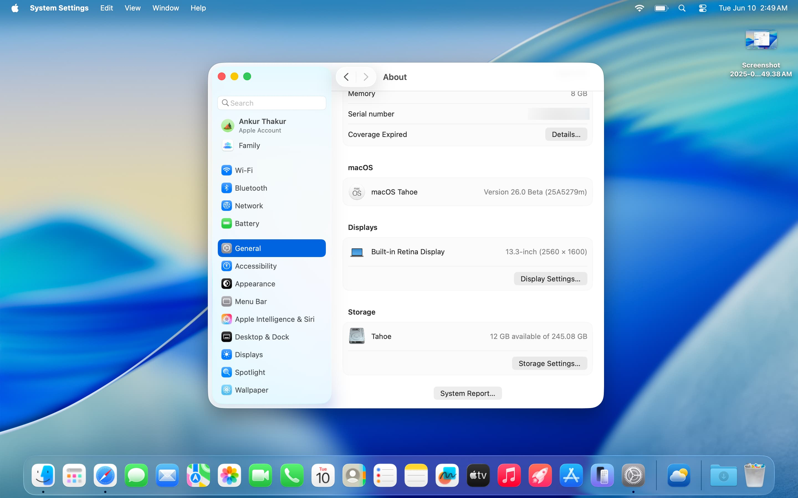Open the Network settings icon
This screenshot has width=798, height=498.
[227, 206]
